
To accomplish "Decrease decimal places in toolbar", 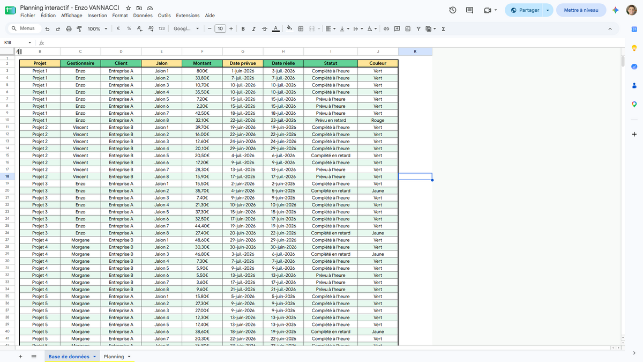I will pyautogui.click(x=140, y=29).
